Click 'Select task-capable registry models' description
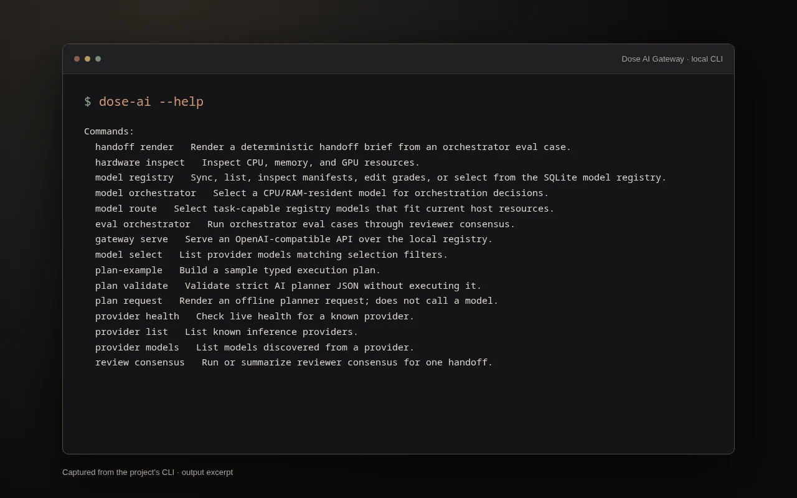Viewport: 797px width, 498px height. tap(364, 209)
